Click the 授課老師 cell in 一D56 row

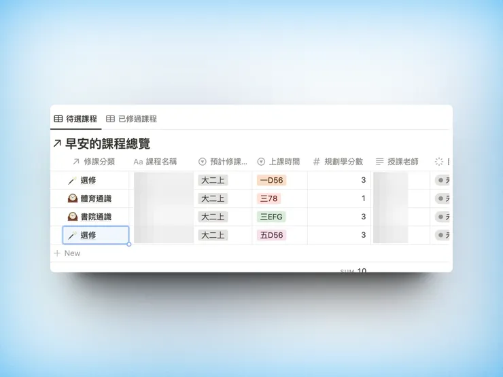(400, 180)
